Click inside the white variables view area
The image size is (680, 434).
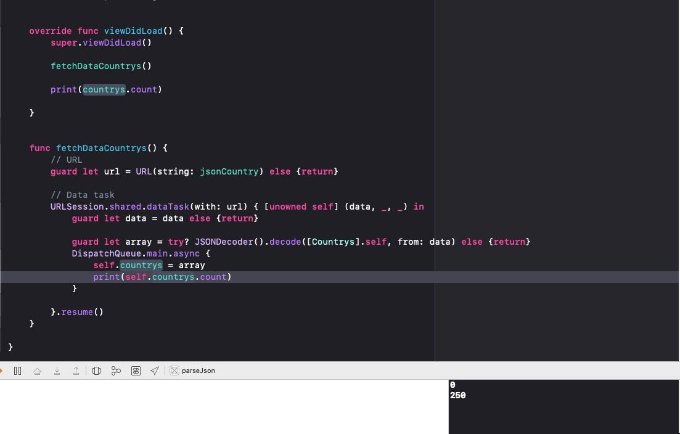coord(224,407)
